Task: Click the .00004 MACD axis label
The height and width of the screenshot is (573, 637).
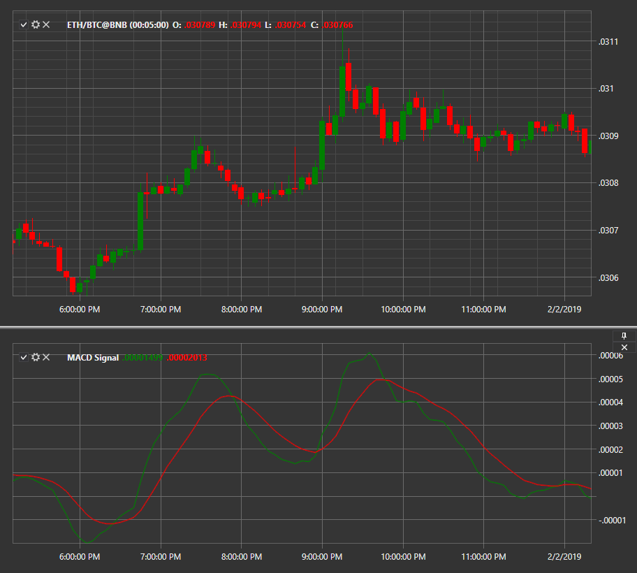Action: 610,402
